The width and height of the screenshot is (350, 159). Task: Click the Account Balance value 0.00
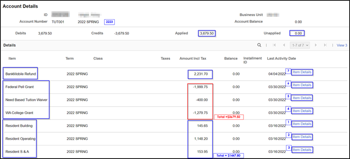298,22
